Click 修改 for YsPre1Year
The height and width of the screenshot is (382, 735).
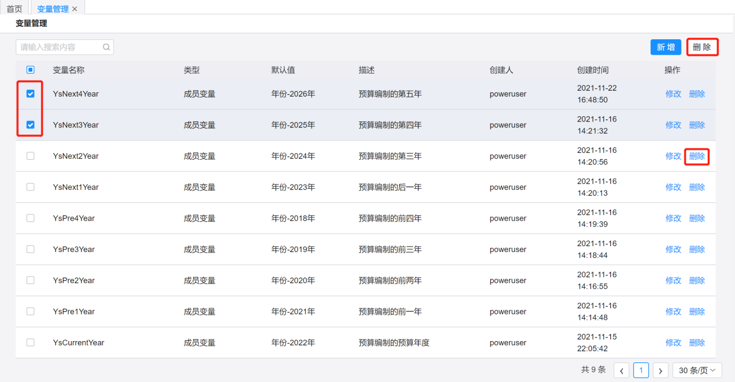pyautogui.click(x=673, y=311)
